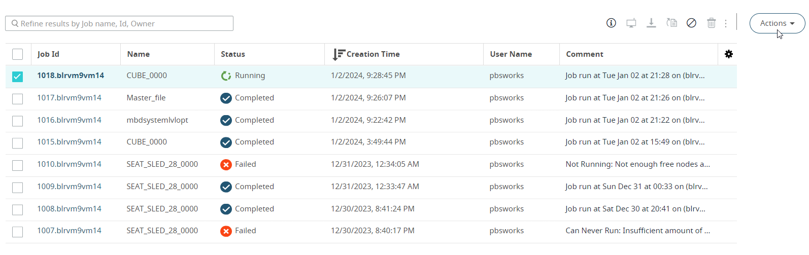This screenshot has width=809, height=255.
Task: Click the job info icon
Action: pos(611,23)
